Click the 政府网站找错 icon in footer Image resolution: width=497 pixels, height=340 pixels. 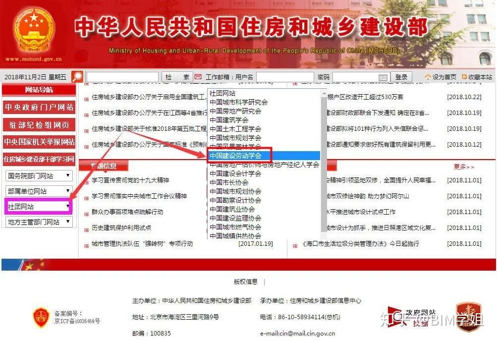(412, 317)
